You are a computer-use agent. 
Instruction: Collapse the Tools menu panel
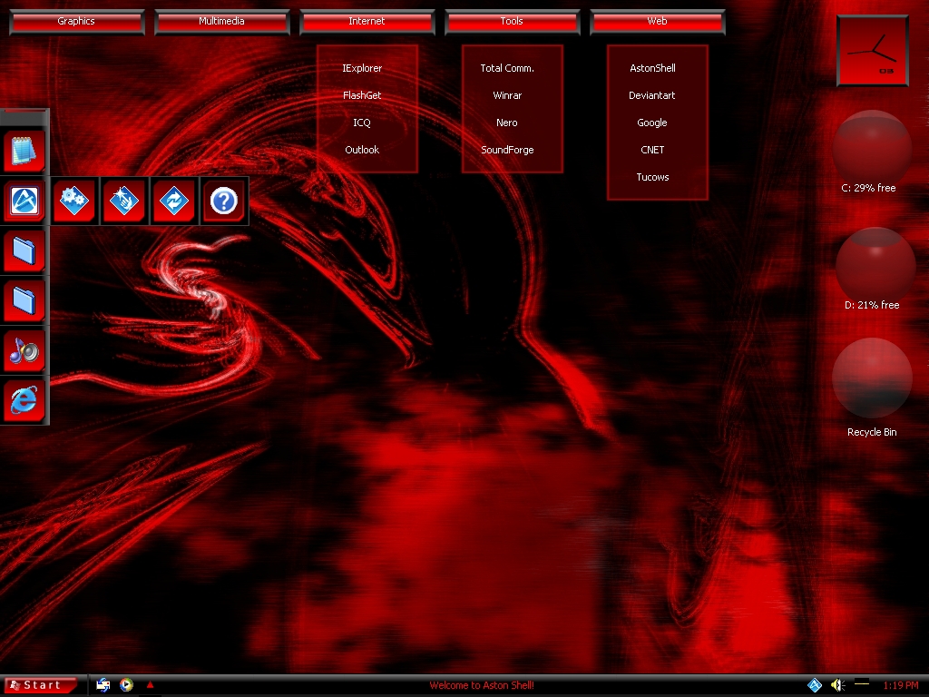(x=512, y=22)
